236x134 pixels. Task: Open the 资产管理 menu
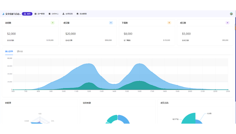[40, 14]
